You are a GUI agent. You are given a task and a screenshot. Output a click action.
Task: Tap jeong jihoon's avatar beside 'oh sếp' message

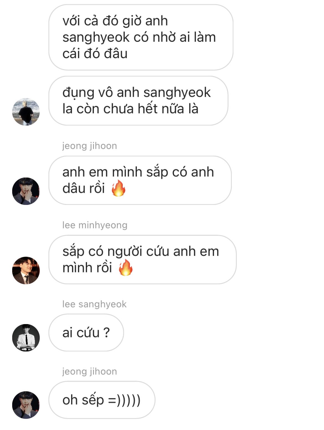pyautogui.click(x=26, y=405)
